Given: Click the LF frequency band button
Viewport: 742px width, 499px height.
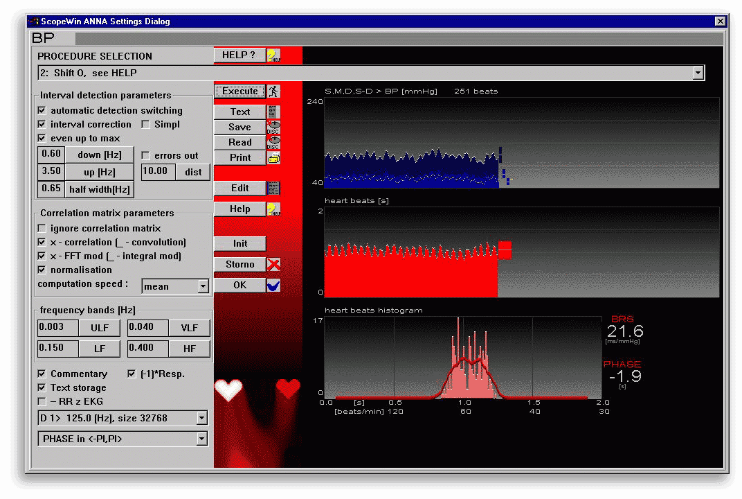Looking at the screenshot, I should click(100, 349).
